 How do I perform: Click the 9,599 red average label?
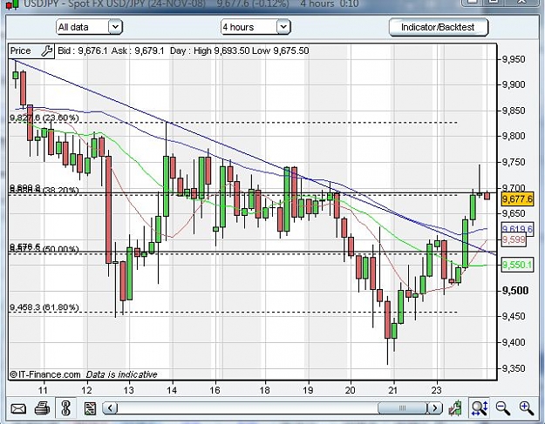514,239
